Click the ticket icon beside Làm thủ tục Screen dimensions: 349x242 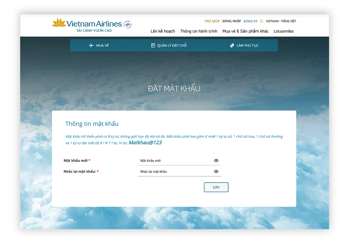tap(232, 46)
